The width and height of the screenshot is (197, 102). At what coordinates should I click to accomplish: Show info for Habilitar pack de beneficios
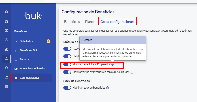tap(108, 88)
